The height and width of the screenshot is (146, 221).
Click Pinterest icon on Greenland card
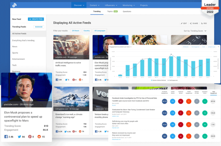[x=73, y=131]
